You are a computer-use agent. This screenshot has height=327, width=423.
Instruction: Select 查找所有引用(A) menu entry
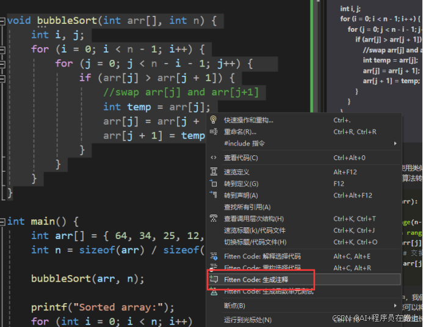coord(303,207)
